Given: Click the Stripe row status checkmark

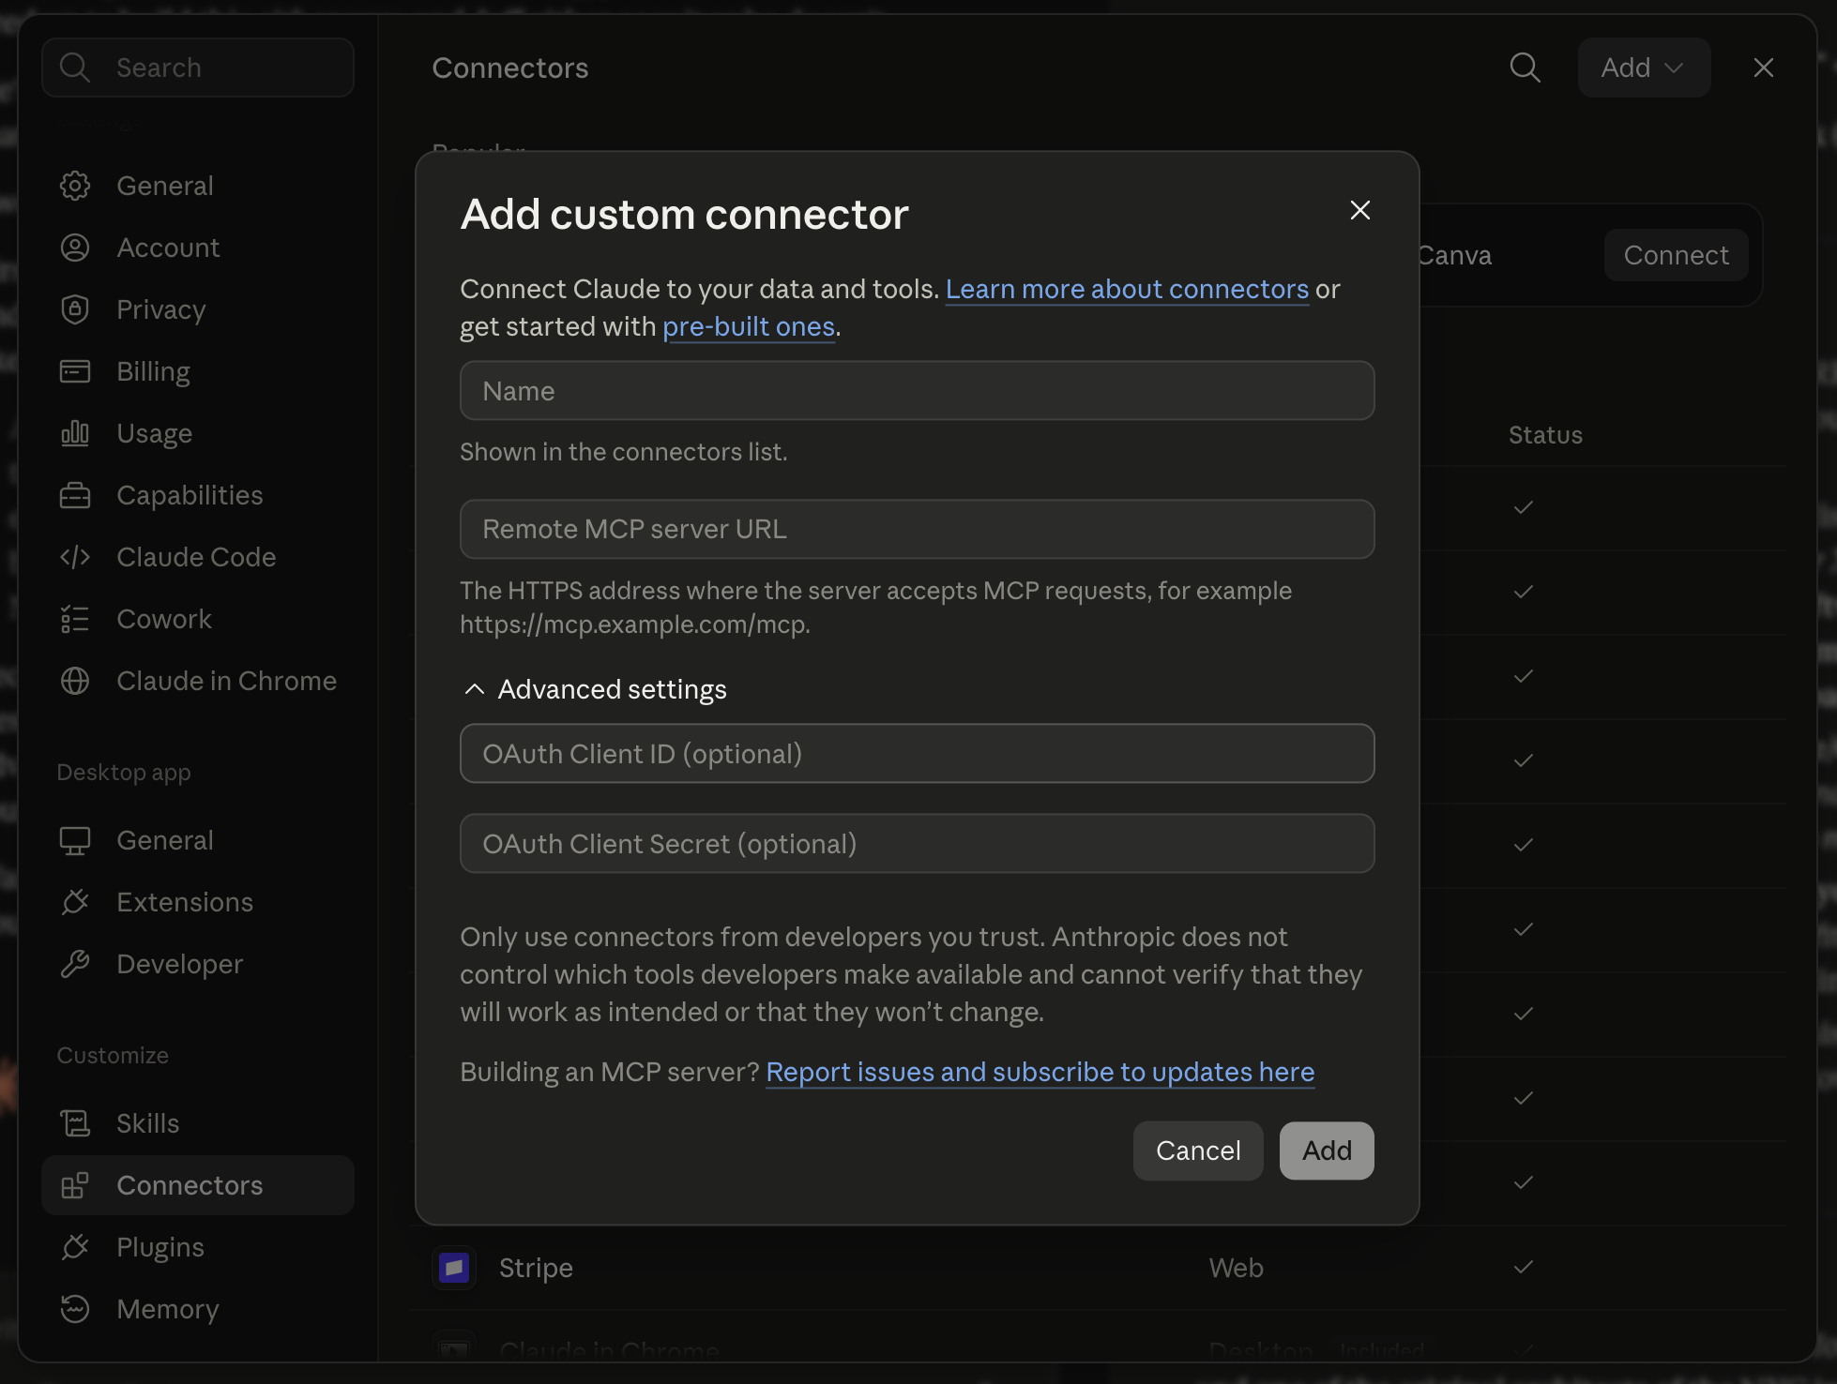Looking at the screenshot, I should 1524,1268.
